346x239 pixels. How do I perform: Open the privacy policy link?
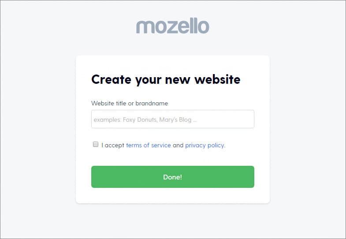[x=205, y=145]
